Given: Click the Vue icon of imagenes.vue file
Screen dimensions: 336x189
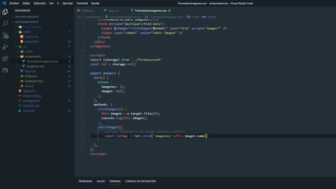Looking at the screenshot, I should pyautogui.click(x=24, y=66).
